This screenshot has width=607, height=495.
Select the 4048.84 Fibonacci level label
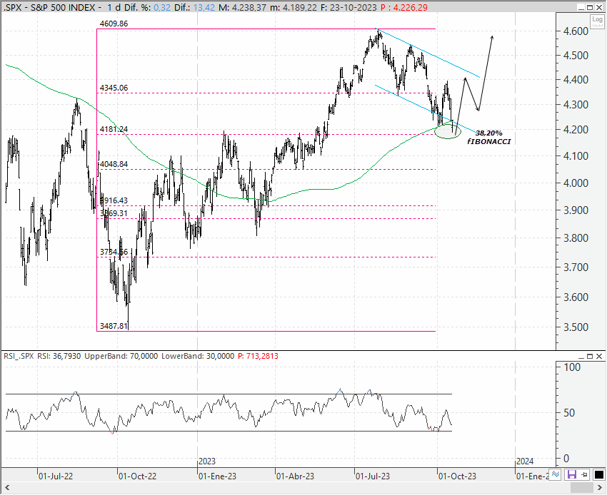114,164
